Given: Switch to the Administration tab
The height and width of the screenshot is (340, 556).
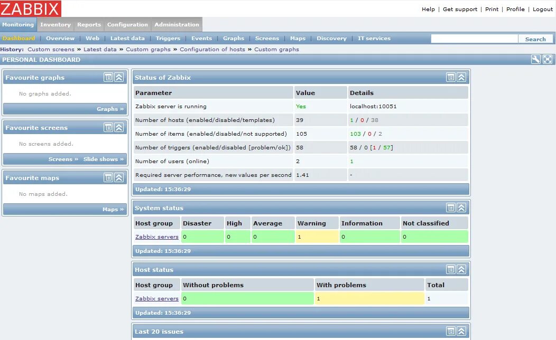Looking at the screenshot, I should 177,24.
